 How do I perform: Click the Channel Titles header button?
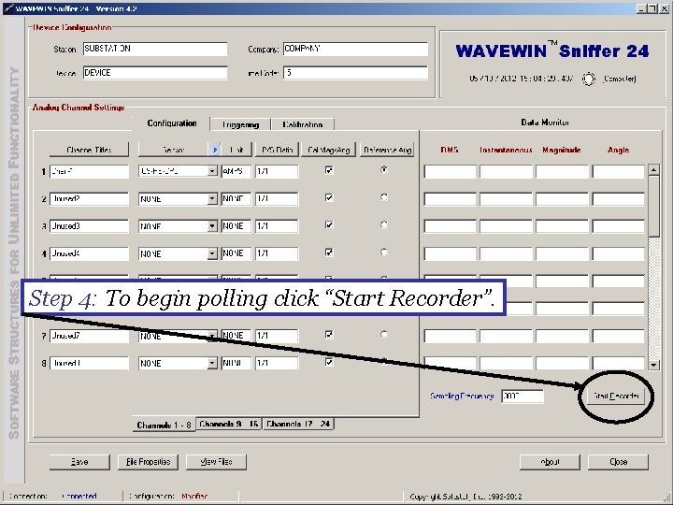(x=89, y=150)
